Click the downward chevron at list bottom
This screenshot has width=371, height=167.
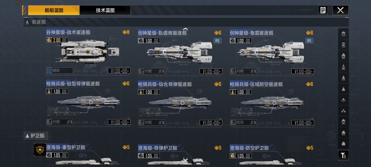click(185, 159)
